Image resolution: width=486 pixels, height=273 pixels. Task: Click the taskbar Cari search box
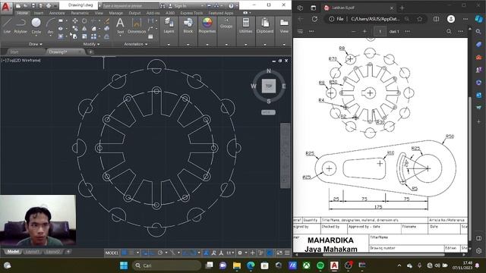pyautogui.click(x=166, y=265)
